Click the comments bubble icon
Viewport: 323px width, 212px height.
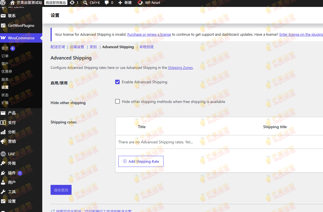107,2
